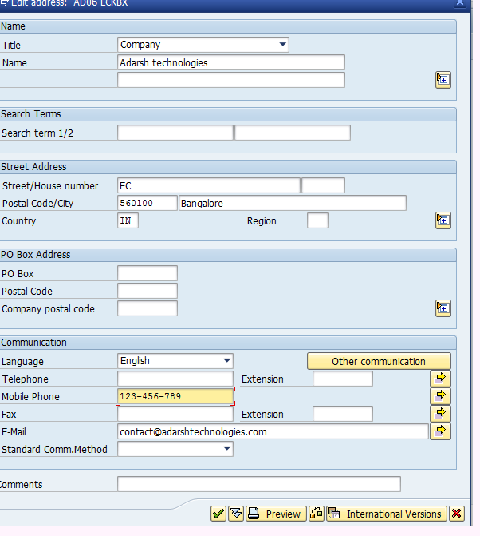480x536 pixels.
Task: Click the Telephone input field
Action: click(x=175, y=379)
